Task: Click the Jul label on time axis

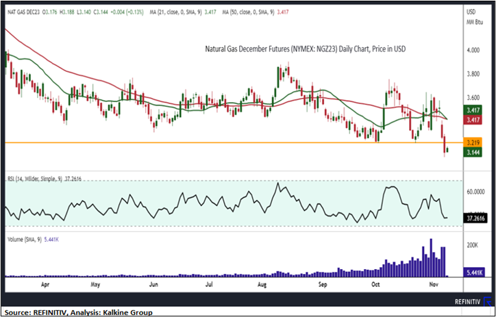Action: [209, 284]
